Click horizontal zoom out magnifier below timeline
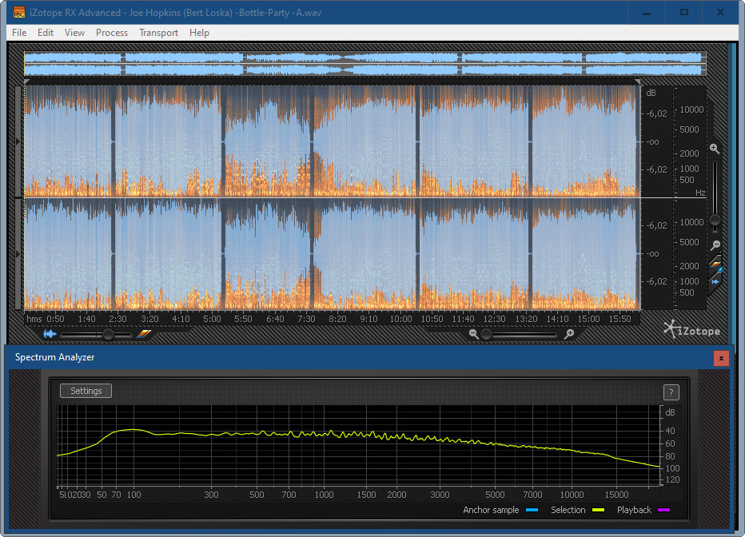The height and width of the screenshot is (537, 745). pos(474,334)
